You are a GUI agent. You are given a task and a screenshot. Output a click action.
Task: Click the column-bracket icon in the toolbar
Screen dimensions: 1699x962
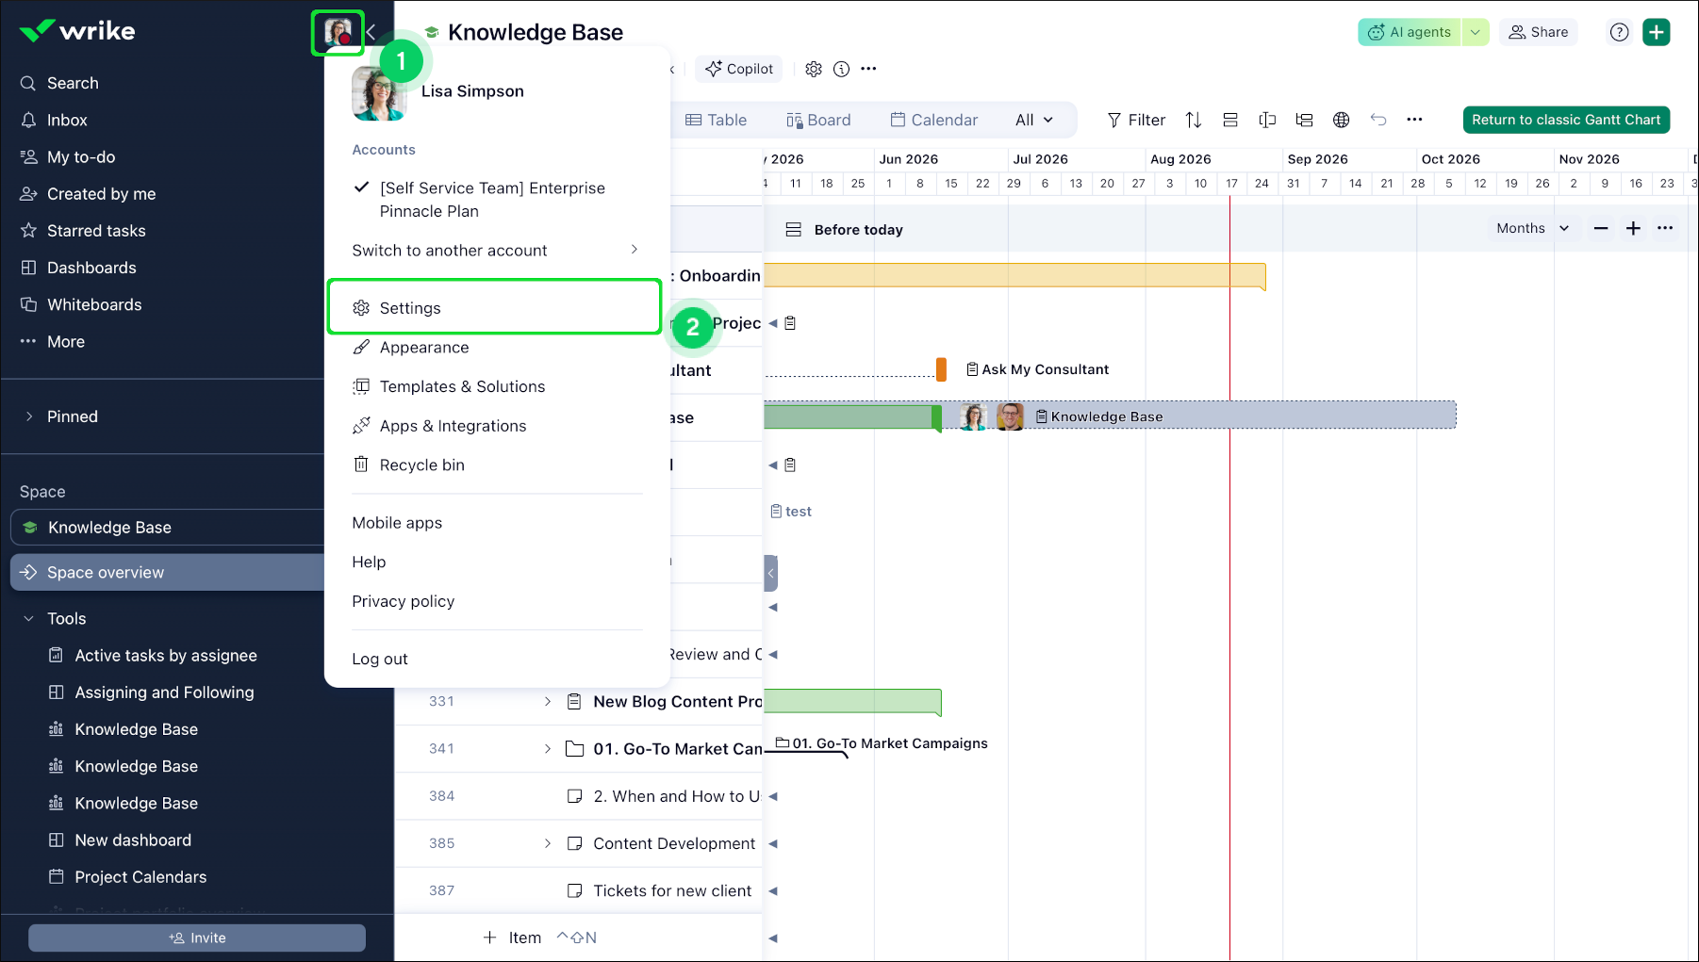pyautogui.click(x=1267, y=120)
